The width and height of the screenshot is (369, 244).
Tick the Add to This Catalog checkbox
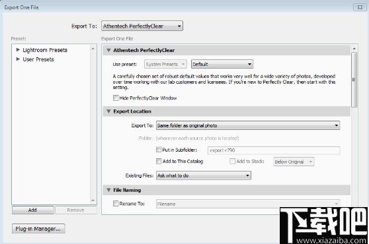click(x=159, y=161)
